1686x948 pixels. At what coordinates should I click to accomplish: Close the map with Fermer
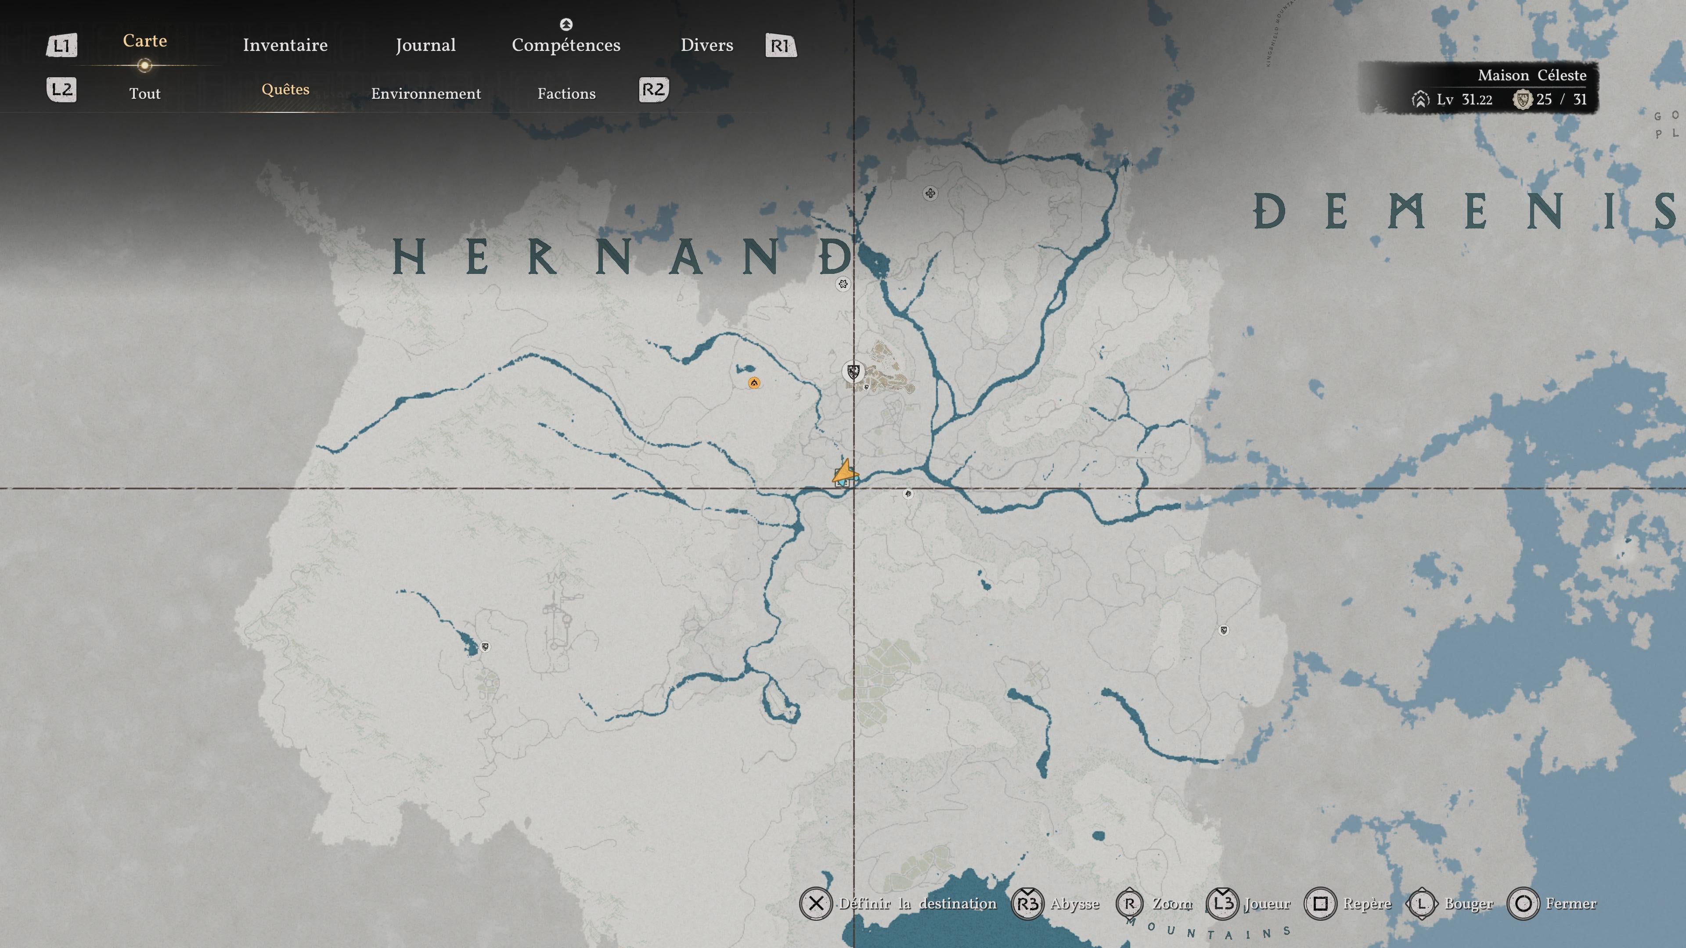click(1571, 904)
